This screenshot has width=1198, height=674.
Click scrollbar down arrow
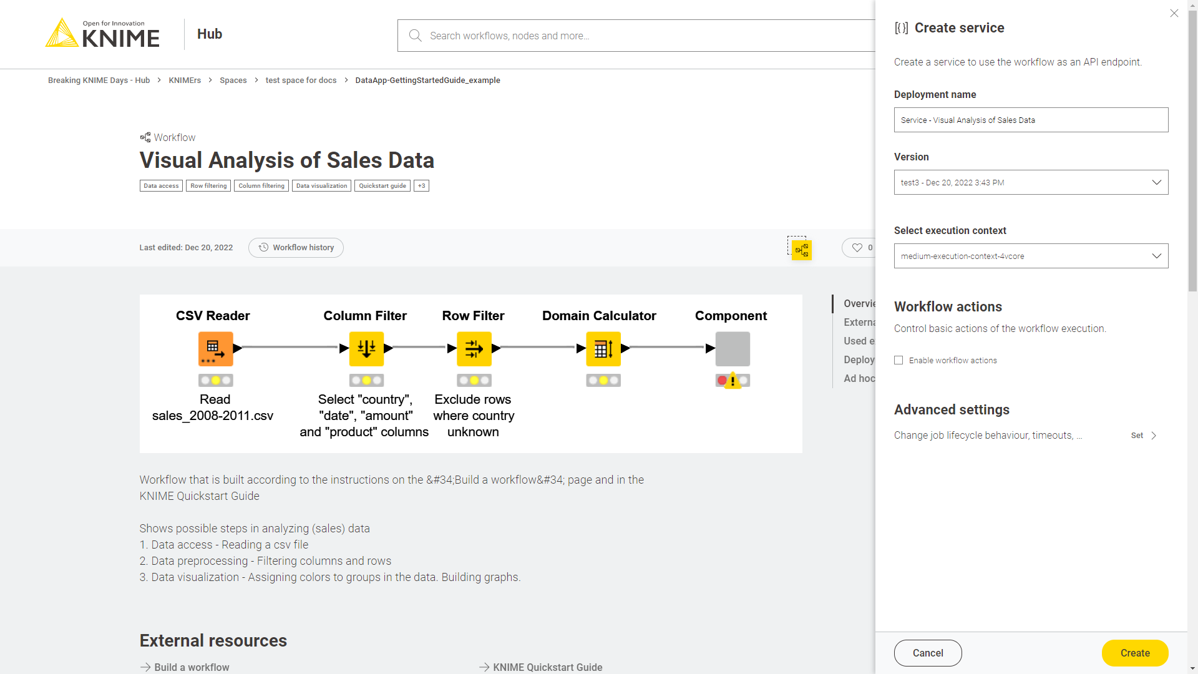[x=1192, y=668]
